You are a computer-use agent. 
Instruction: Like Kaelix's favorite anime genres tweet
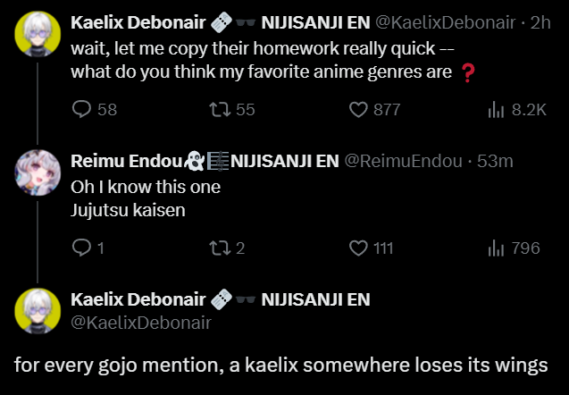pos(359,109)
